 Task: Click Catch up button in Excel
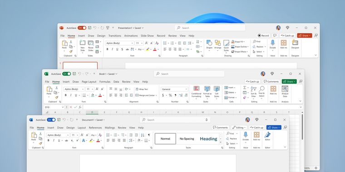pyautogui.click(x=252, y=81)
